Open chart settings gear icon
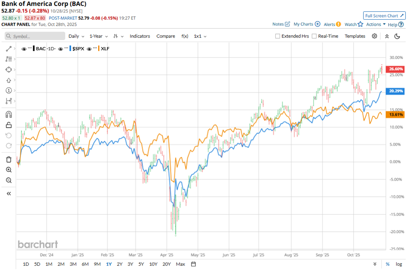Image resolution: width=410 pixels, height=270 pixels. click(x=374, y=36)
